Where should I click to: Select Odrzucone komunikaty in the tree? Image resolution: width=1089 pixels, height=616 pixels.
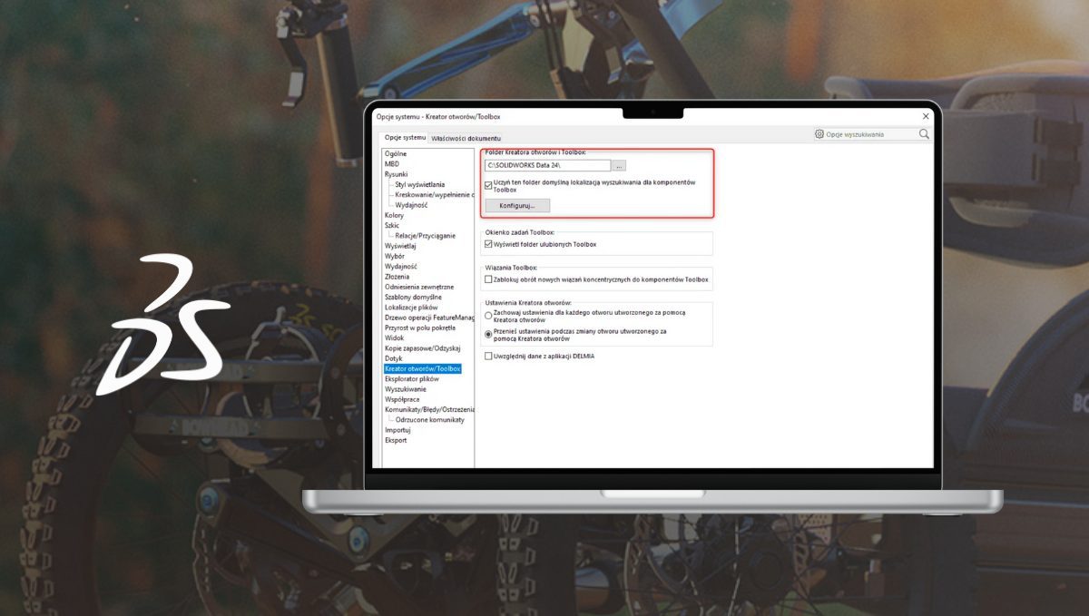tap(430, 420)
